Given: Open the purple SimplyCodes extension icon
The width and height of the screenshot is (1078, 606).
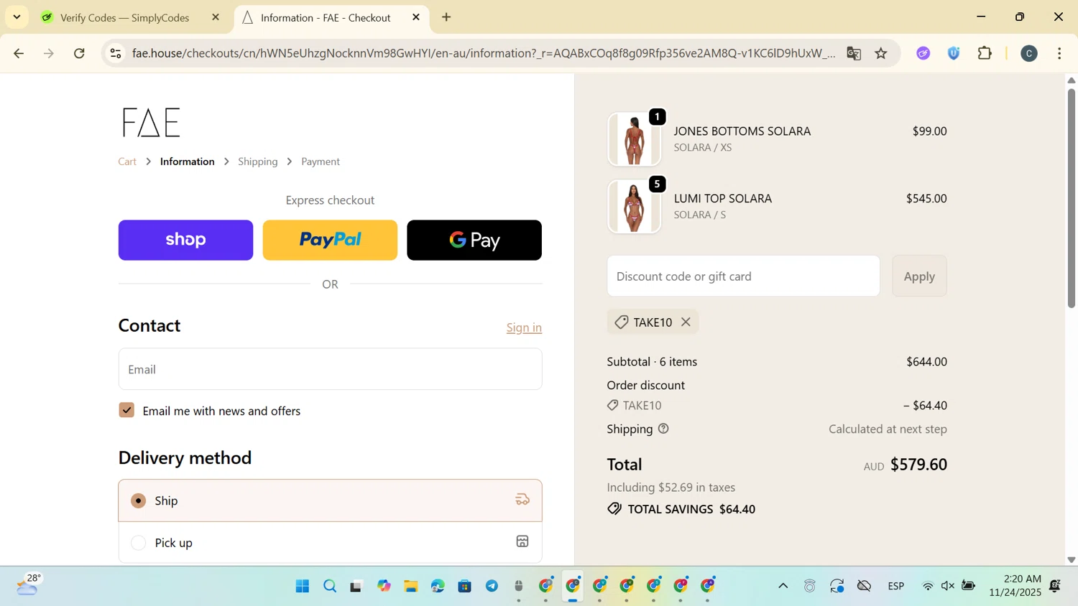Looking at the screenshot, I should click(x=923, y=53).
